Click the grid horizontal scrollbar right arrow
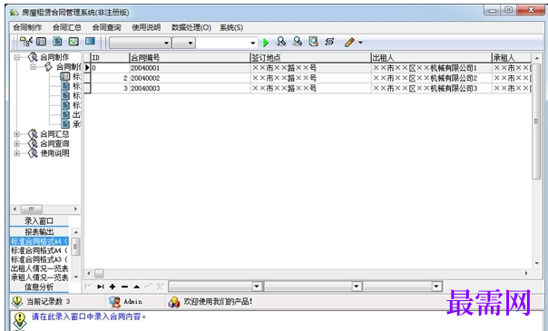Viewport: 548px width, 331px height. [526, 273]
